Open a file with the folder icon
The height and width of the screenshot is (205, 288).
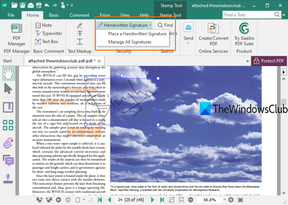coord(14,5)
